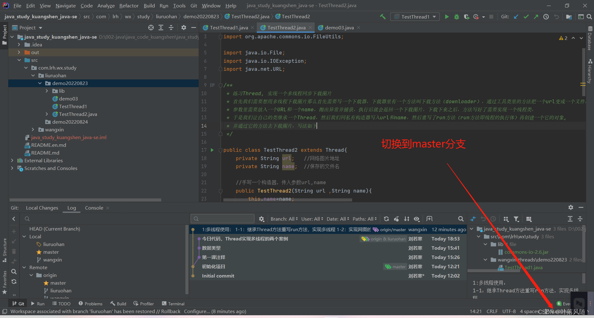Fetch all remotes in Git branches pane
The width and height of the screenshot is (594, 318).
point(14,282)
